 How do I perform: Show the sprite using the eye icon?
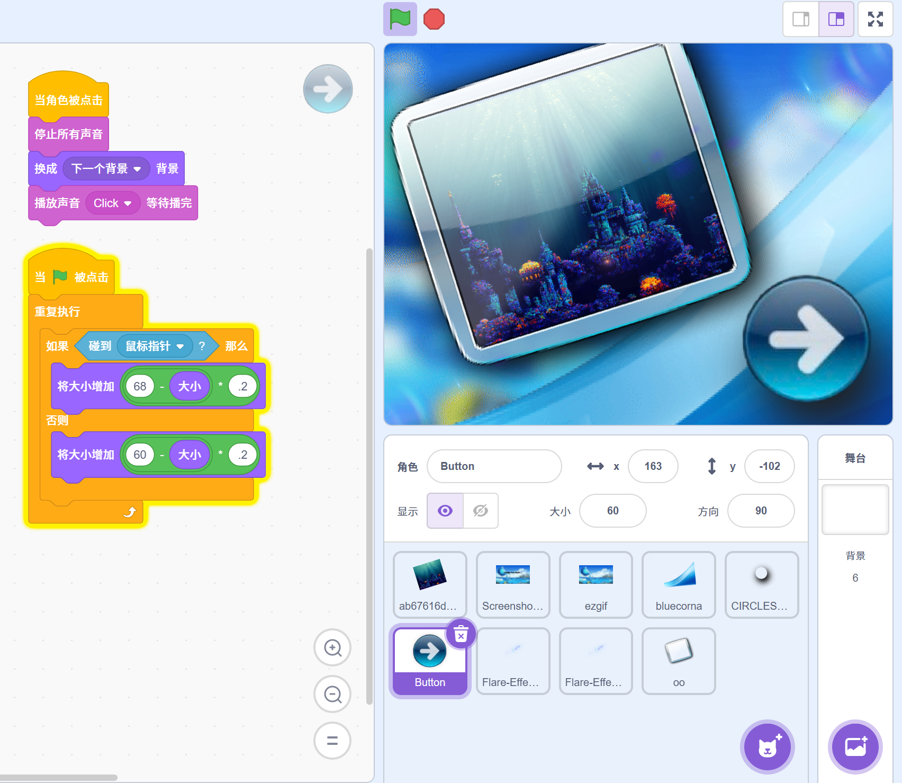click(x=445, y=511)
